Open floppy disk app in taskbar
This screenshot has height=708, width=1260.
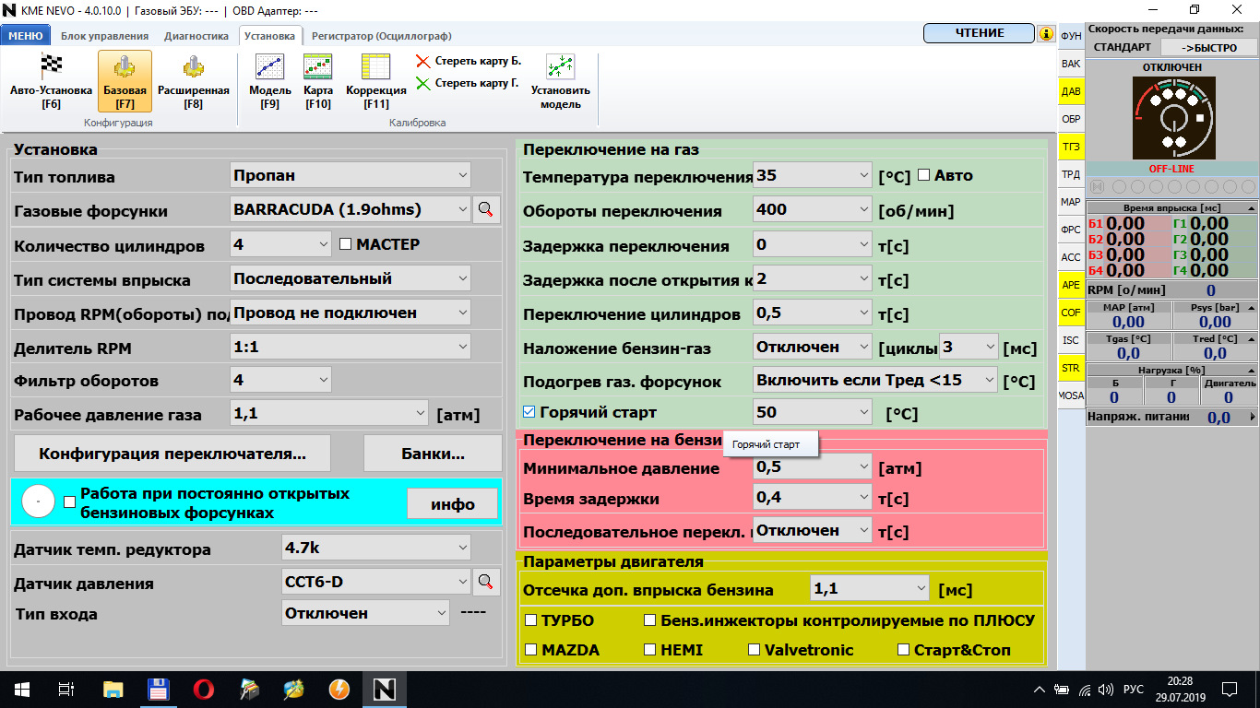[158, 689]
